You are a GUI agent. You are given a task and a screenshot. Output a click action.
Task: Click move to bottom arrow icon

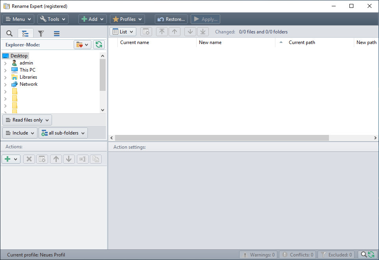tap(203, 32)
